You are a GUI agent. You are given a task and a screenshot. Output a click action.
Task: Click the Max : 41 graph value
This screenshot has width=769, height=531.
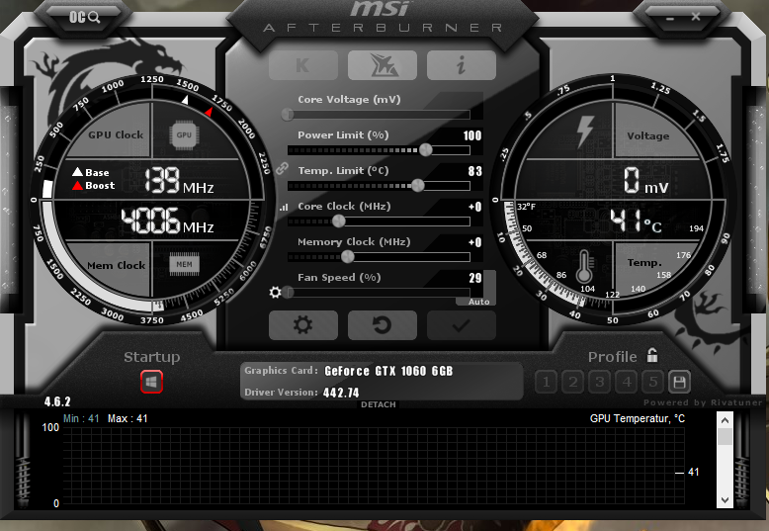128,418
